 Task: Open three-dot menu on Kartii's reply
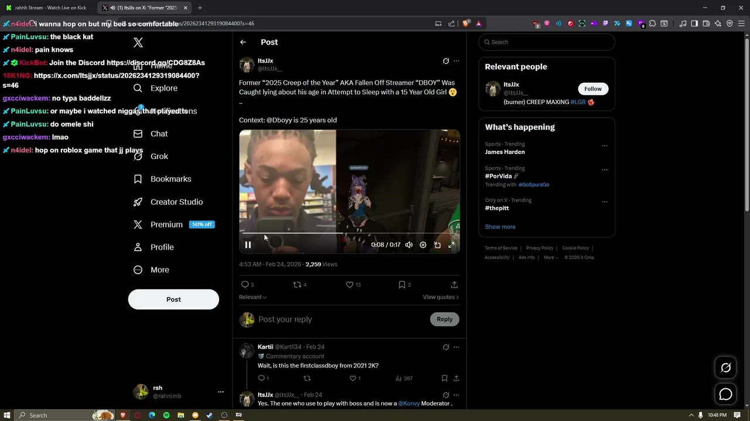tap(456, 347)
